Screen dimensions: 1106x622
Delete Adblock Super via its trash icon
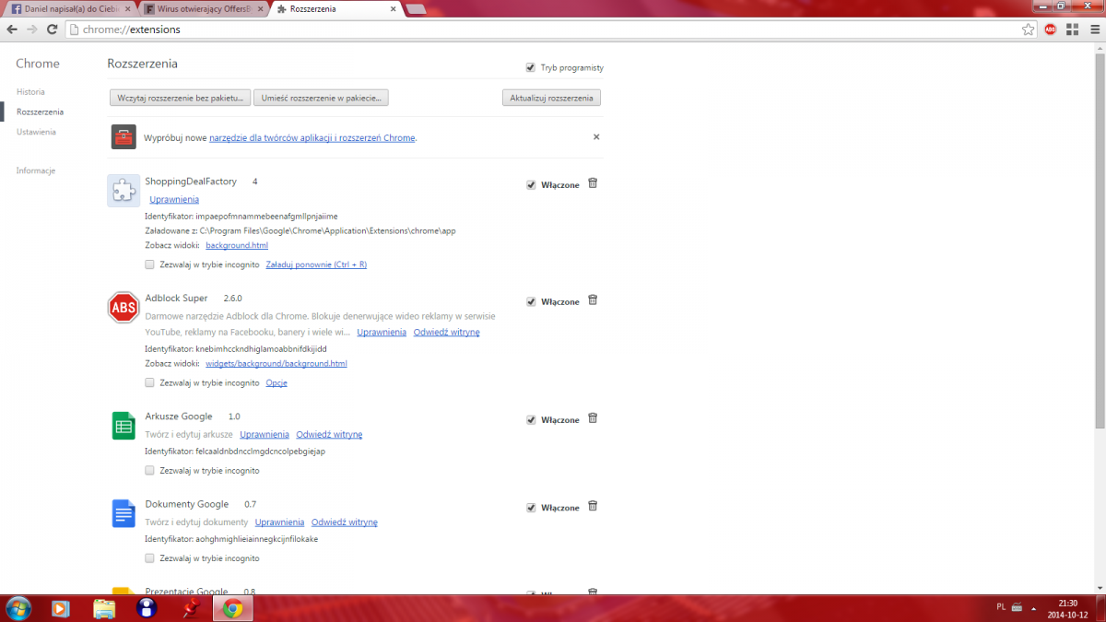[593, 300]
